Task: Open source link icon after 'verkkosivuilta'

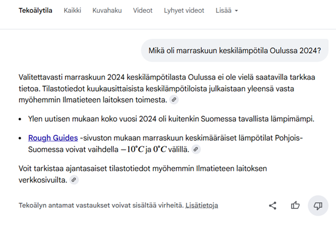Action: 74,180
